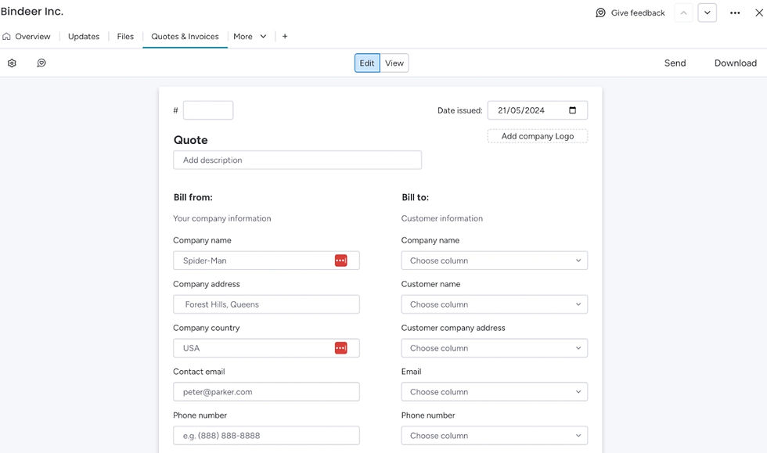
Task: Click red dots icon in USA field
Action: (x=341, y=348)
